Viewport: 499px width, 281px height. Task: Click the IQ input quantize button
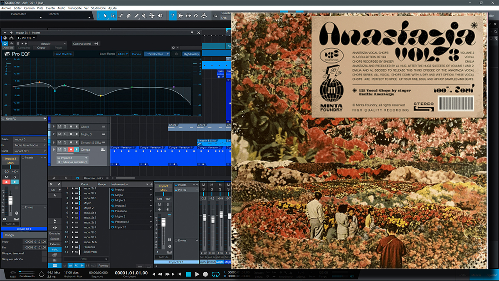pos(215,16)
